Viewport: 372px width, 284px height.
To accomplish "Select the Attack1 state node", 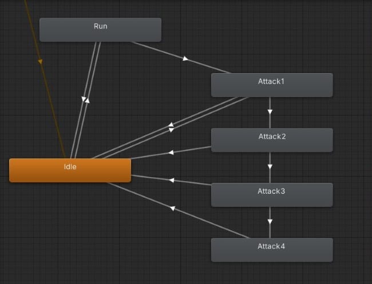I will coord(272,85).
